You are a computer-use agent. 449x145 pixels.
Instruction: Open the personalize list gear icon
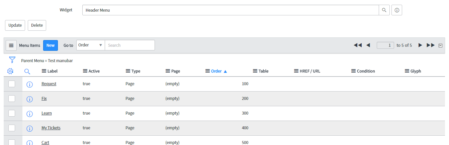[x=10, y=71]
